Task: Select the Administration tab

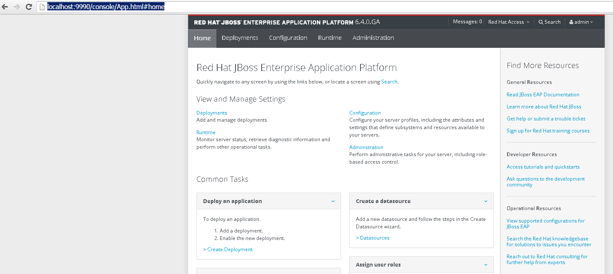Action: tap(373, 38)
